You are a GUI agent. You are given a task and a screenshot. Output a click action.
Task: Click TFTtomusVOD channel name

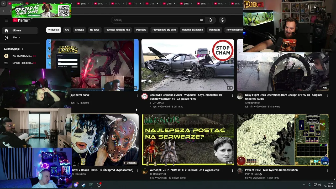click(x=158, y=174)
